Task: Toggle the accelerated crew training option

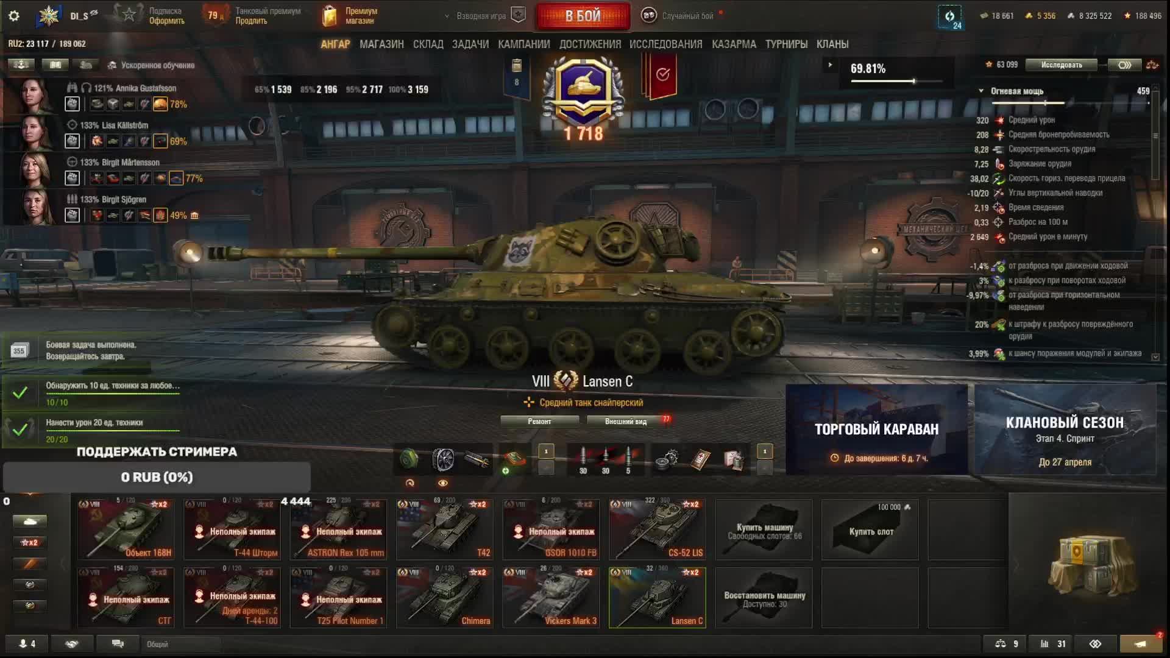Action: (151, 65)
